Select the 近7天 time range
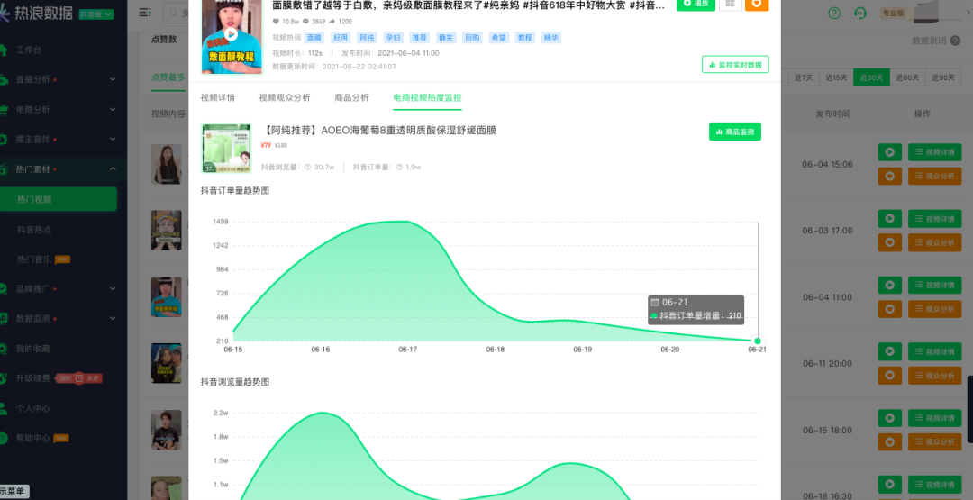The image size is (973, 500). tap(803, 77)
